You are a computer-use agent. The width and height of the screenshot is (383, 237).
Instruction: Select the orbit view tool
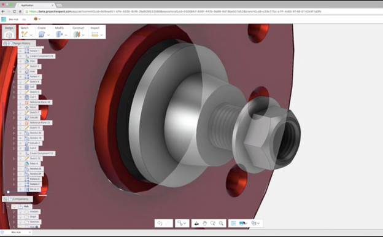click(196, 223)
